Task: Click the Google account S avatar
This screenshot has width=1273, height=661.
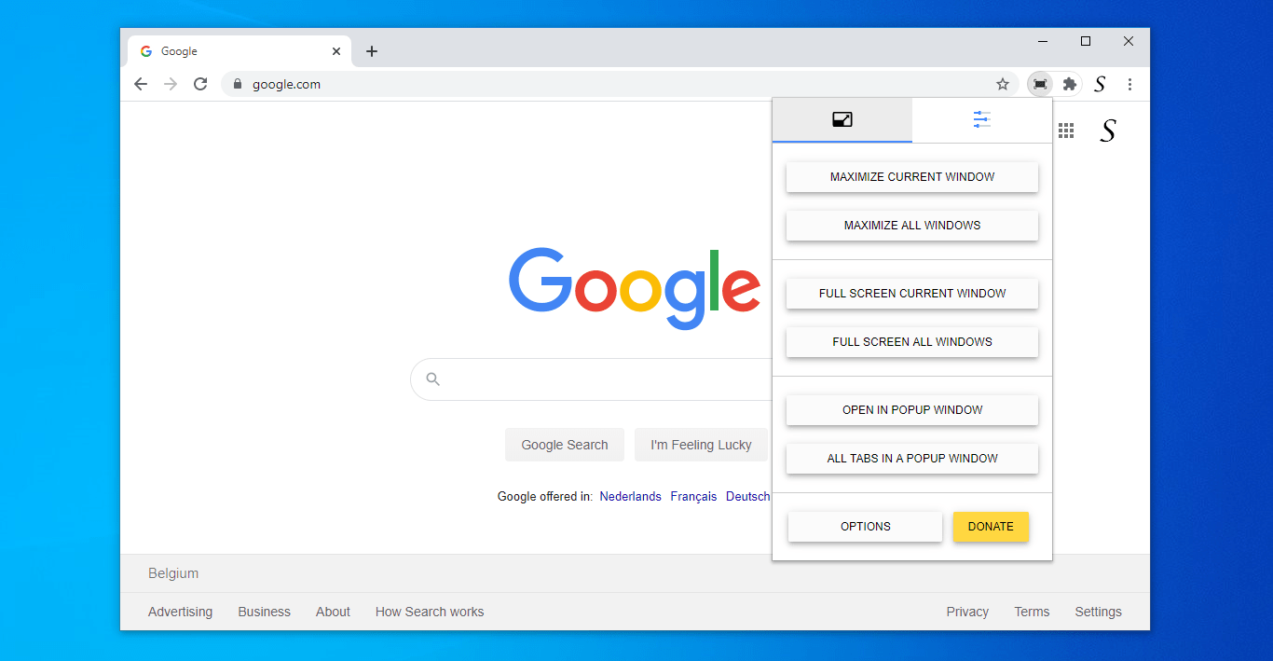Action: point(1108,131)
